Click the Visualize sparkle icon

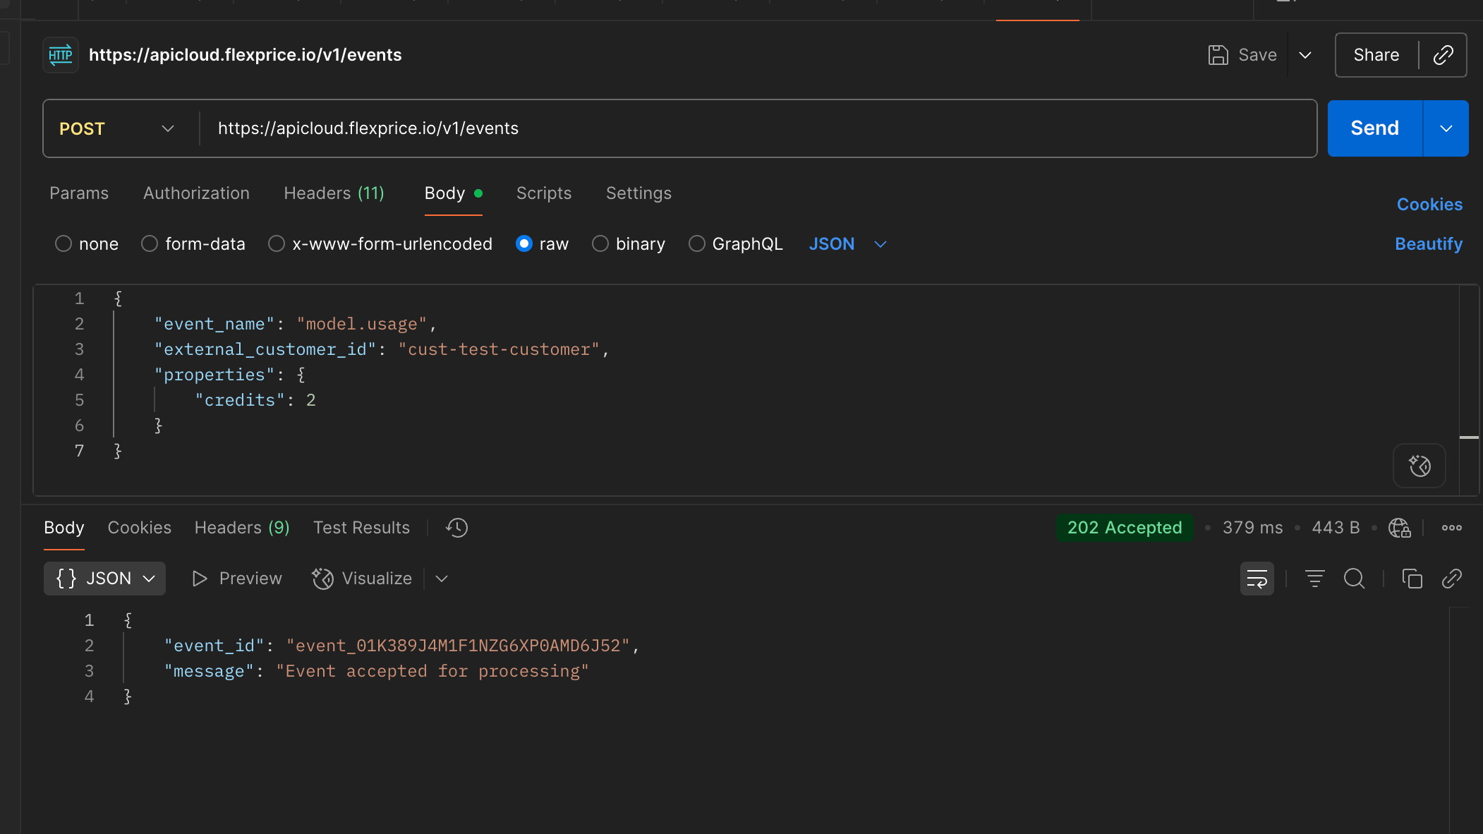pos(322,579)
